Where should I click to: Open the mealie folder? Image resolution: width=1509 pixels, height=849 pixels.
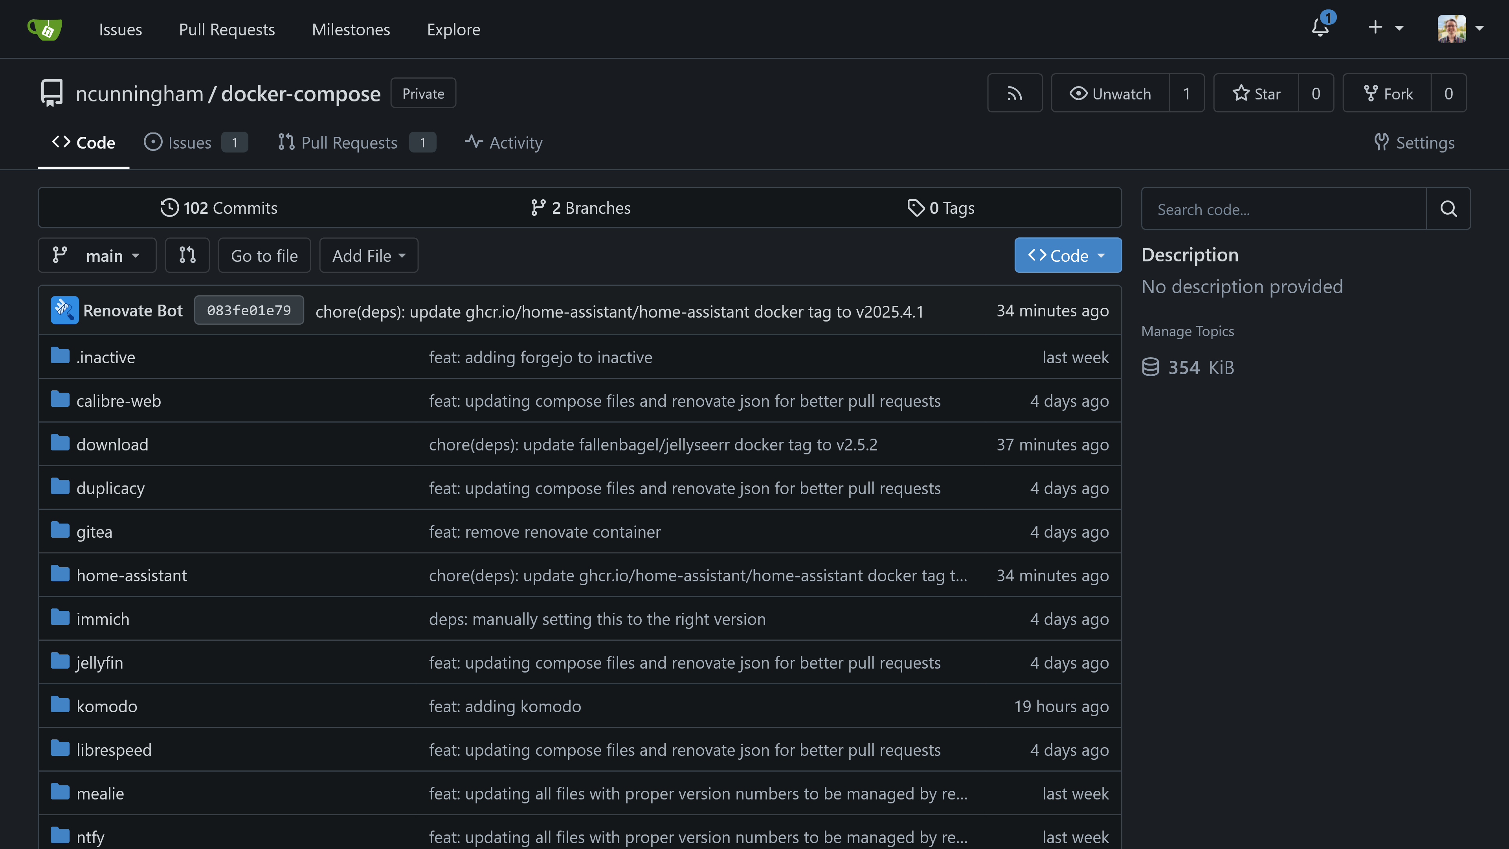100,793
